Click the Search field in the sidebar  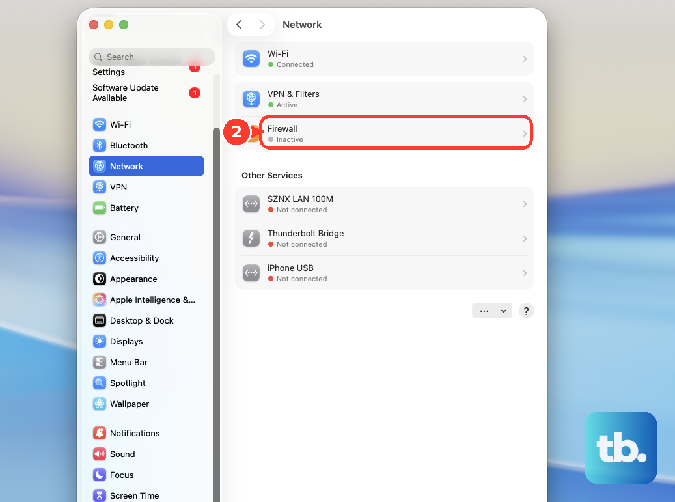(x=152, y=57)
